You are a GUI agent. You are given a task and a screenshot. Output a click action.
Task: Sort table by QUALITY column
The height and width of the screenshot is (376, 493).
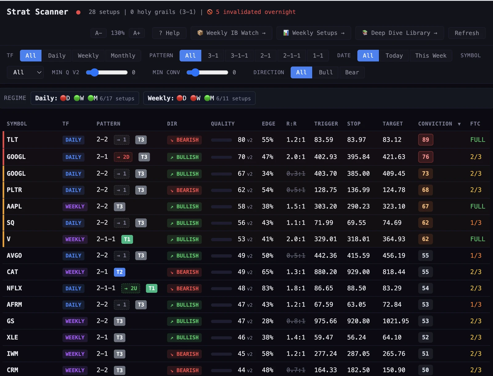tap(222, 124)
